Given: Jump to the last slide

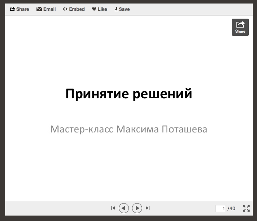Looking at the screenshot, I should tap(148, 208).
